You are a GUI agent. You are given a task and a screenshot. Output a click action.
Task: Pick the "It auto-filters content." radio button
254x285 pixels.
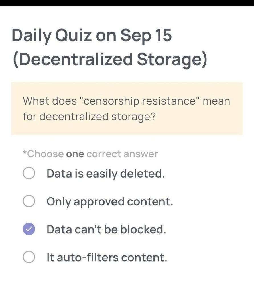[29, 257]
